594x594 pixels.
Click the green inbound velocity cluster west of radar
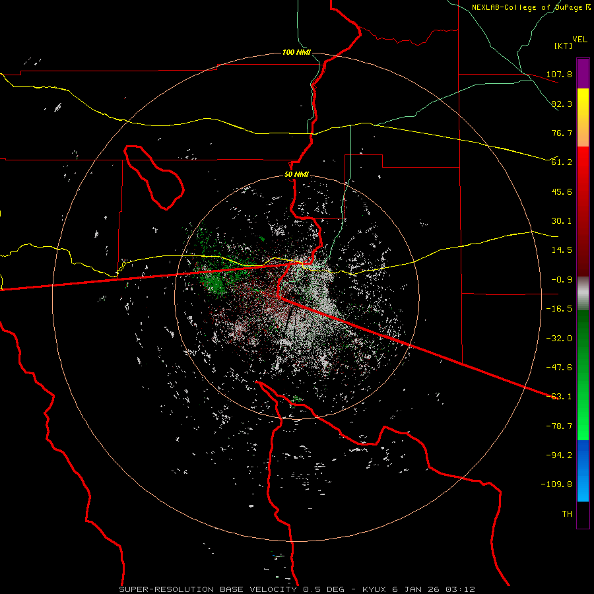pyautogui.click(x=214, y=282)
